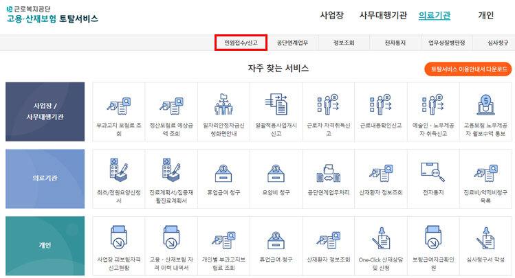Select the 개인 teal category block
The image size is (515, 278).
point(45,246)
